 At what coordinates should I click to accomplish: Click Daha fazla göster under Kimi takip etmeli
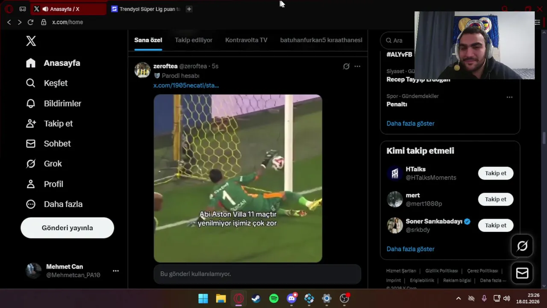410,249
